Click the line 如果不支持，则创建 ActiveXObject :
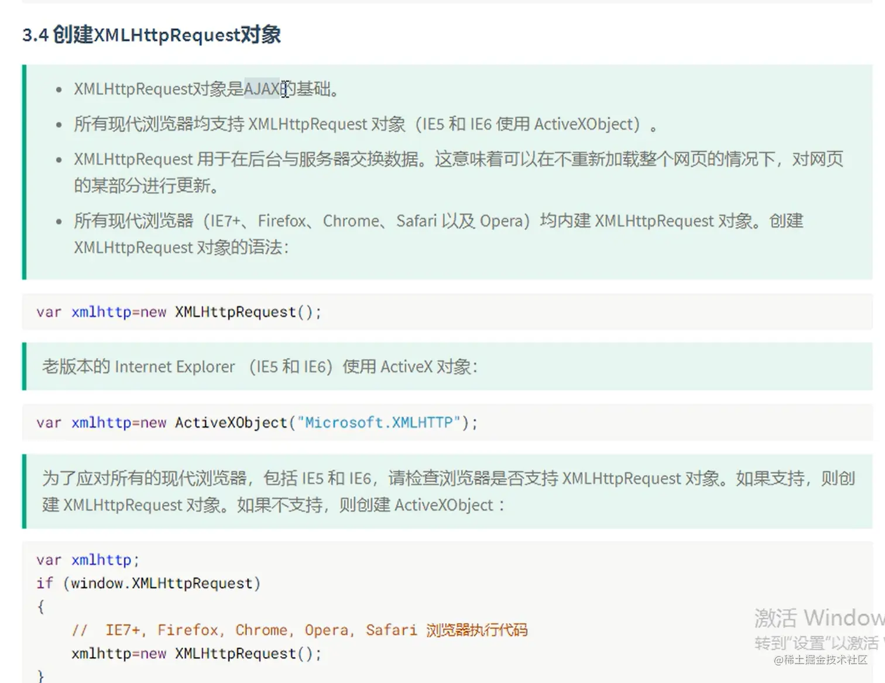Image resolution: width=885 pixels, height=683 pixels. pyautogui.click(x=371, y=505)
